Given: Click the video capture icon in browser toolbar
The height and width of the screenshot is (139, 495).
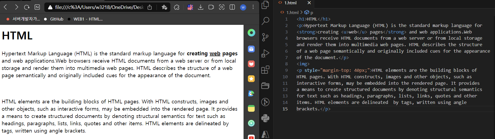Looking at the screenshot, I should 211,7.
